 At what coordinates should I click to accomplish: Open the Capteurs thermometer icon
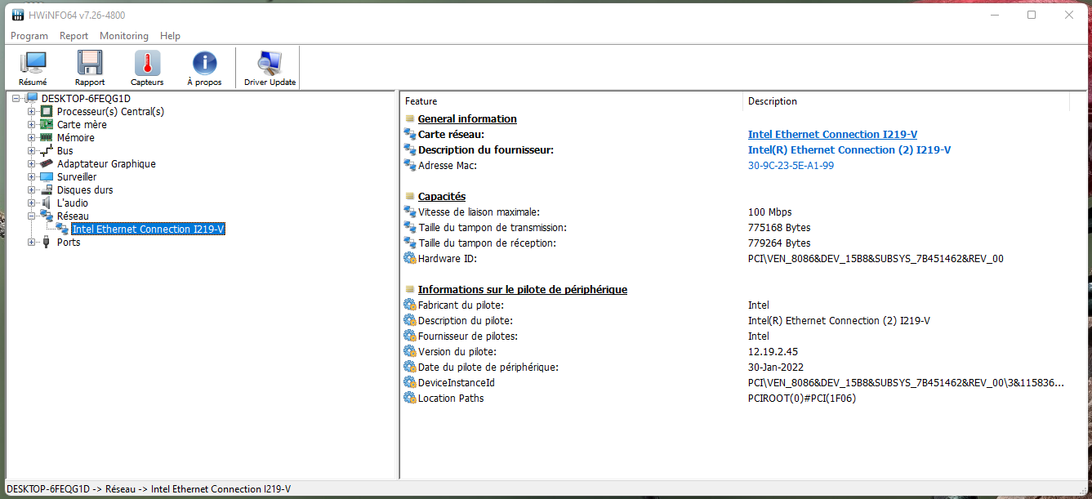147,64
